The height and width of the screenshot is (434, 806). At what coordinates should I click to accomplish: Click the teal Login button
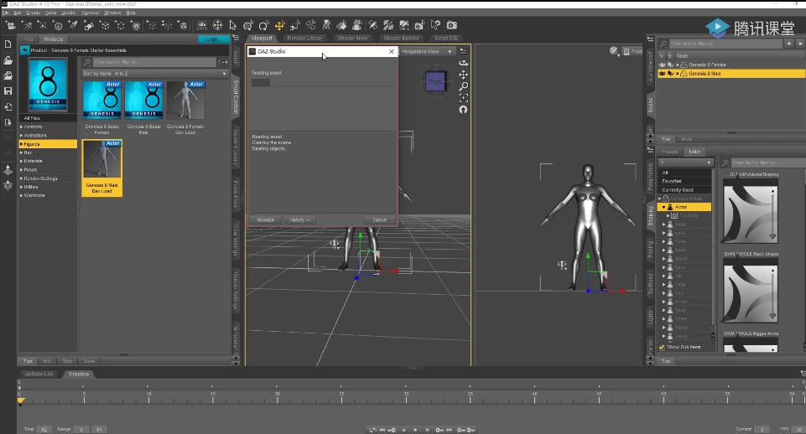coord(213,39)
